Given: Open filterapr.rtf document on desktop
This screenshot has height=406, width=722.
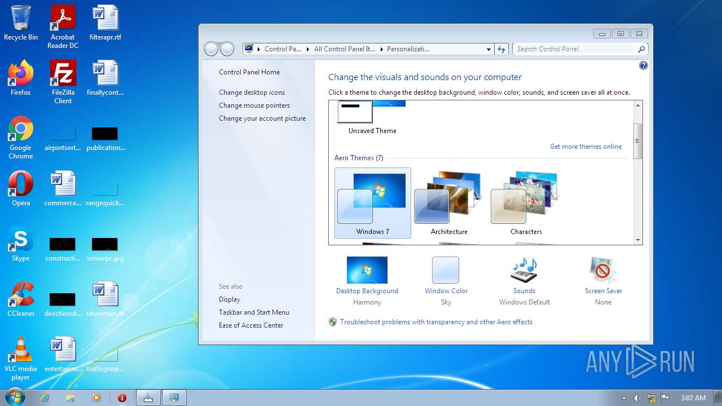Looking at the screenshot, I should (105, 23).
